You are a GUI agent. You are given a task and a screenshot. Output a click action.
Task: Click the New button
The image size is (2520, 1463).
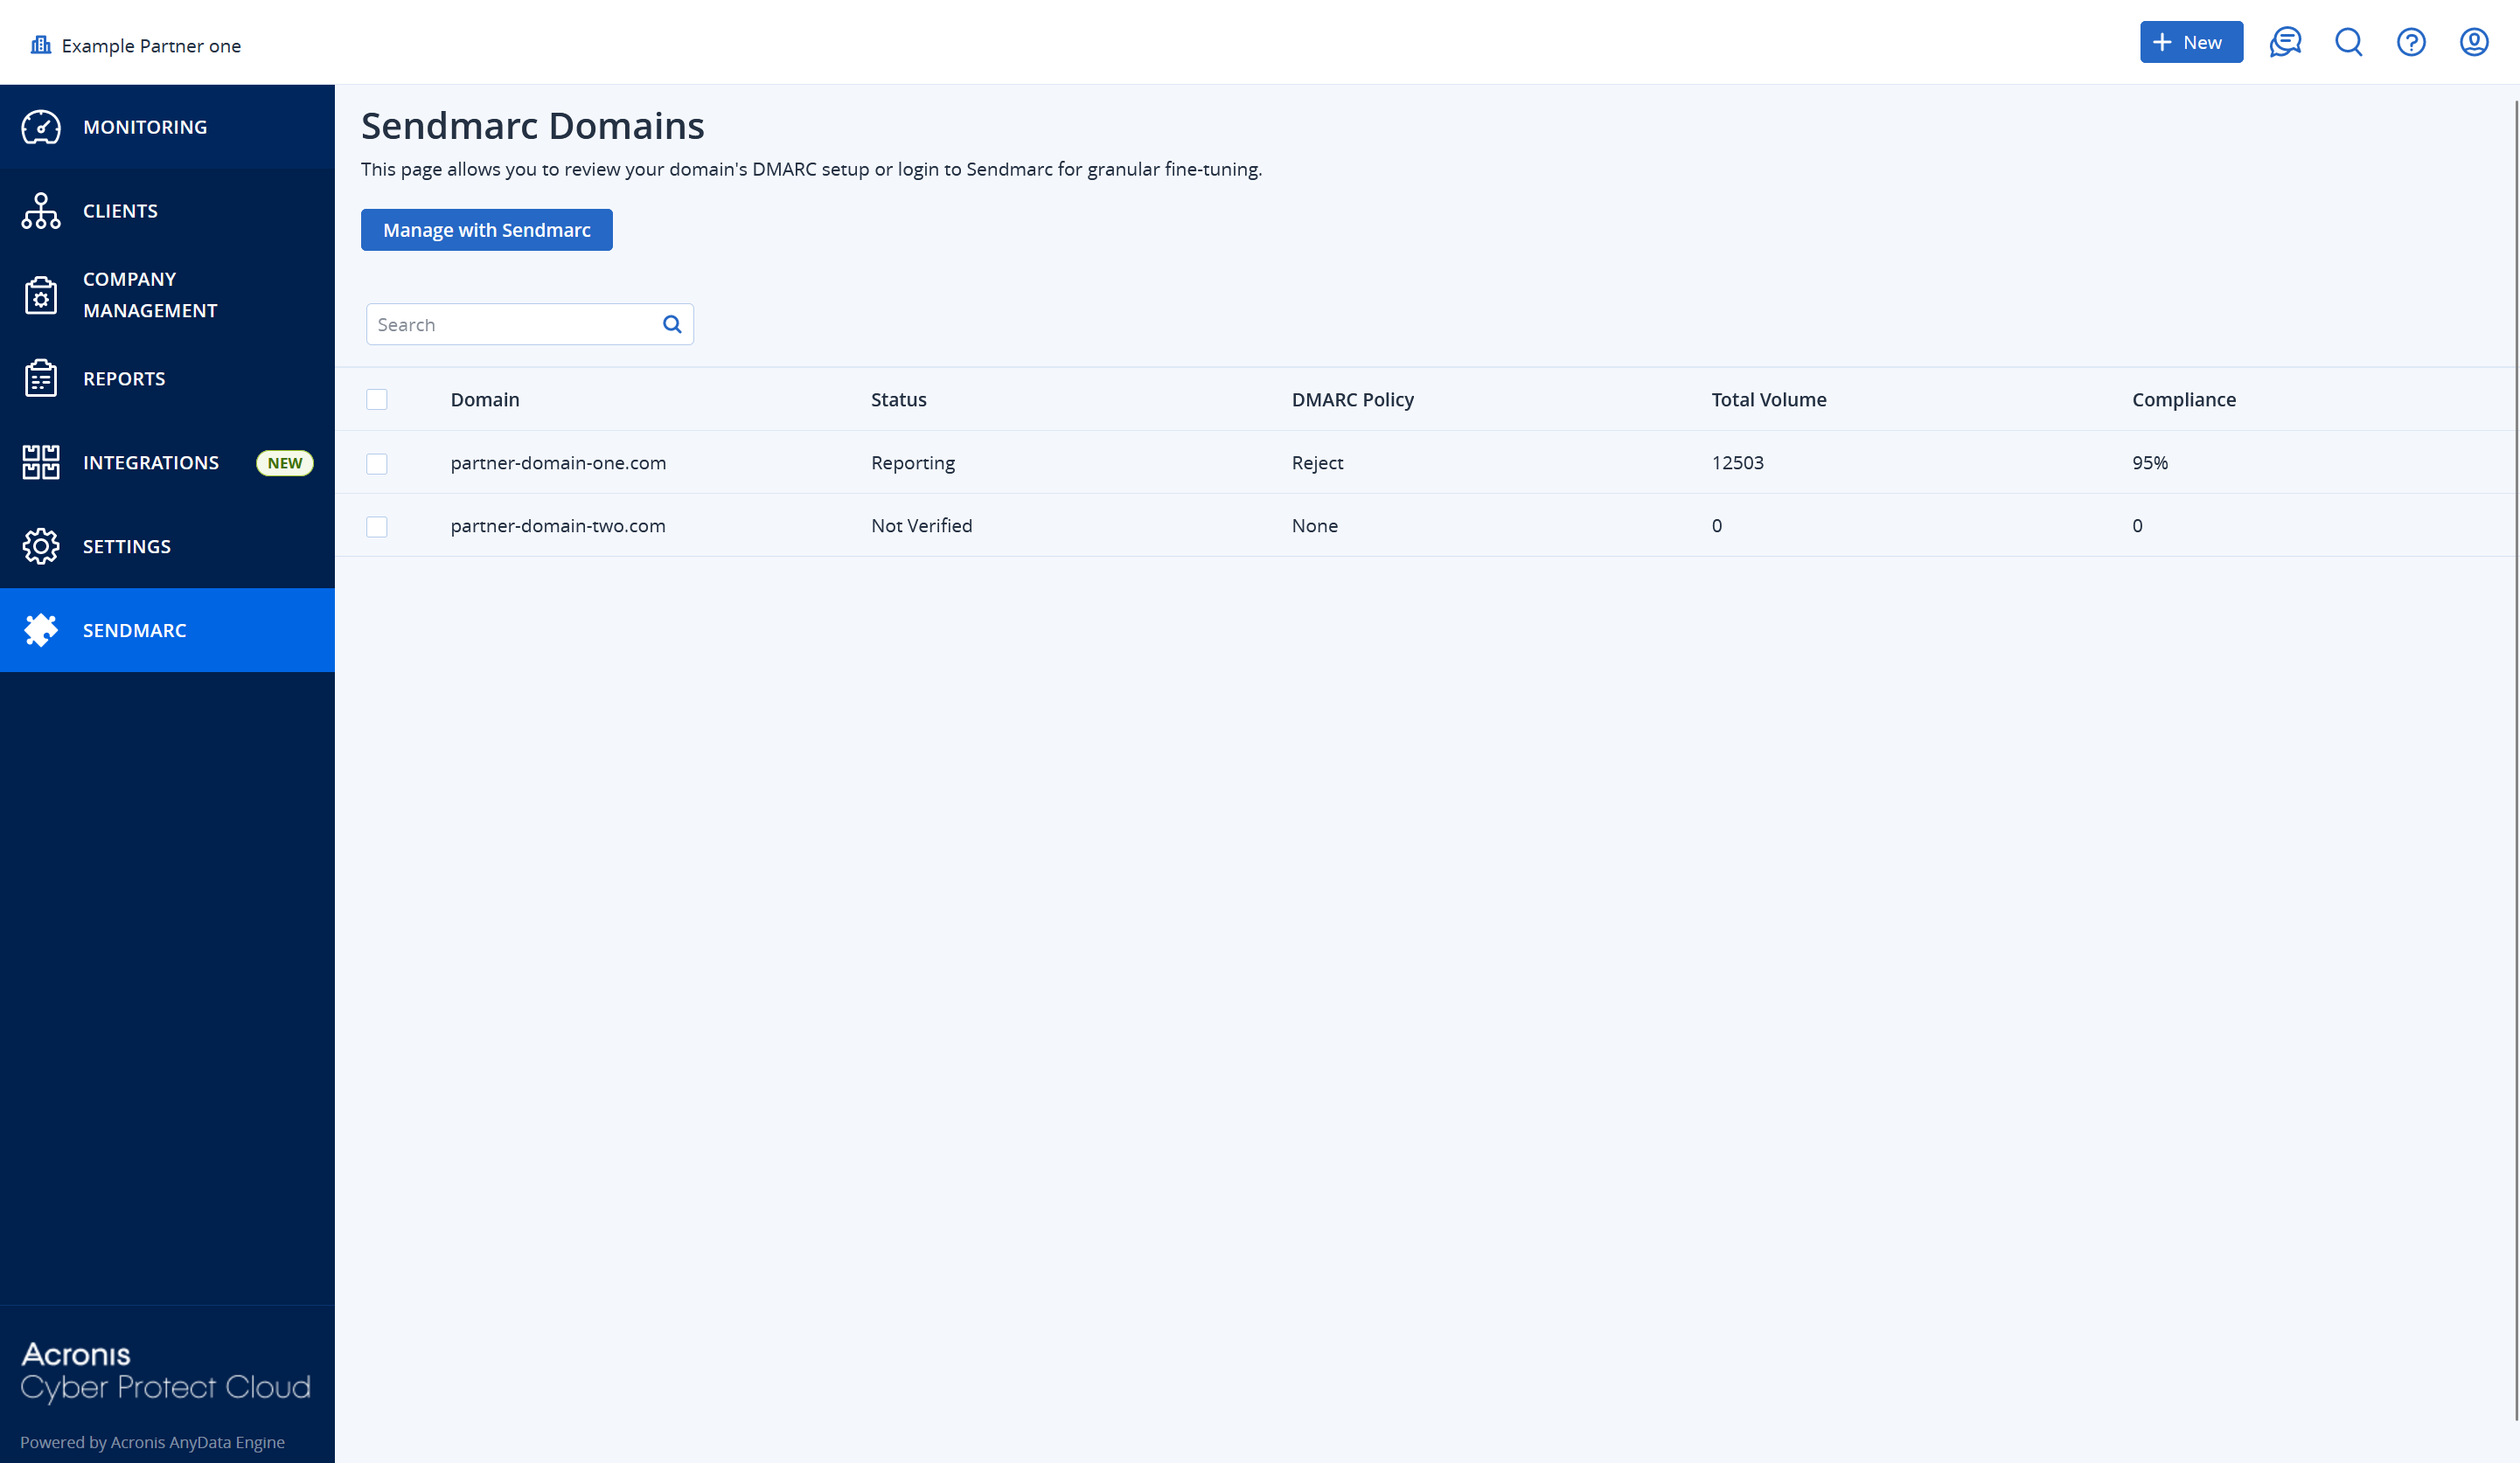pos(2191,42)
